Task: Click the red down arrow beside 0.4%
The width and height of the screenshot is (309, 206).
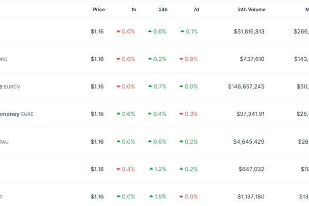Action: 118,169
